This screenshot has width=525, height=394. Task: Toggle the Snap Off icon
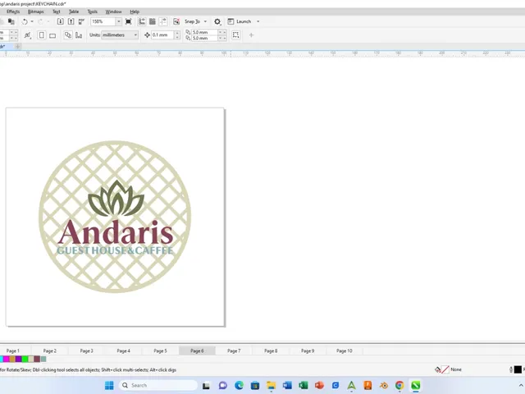[176, 21]
